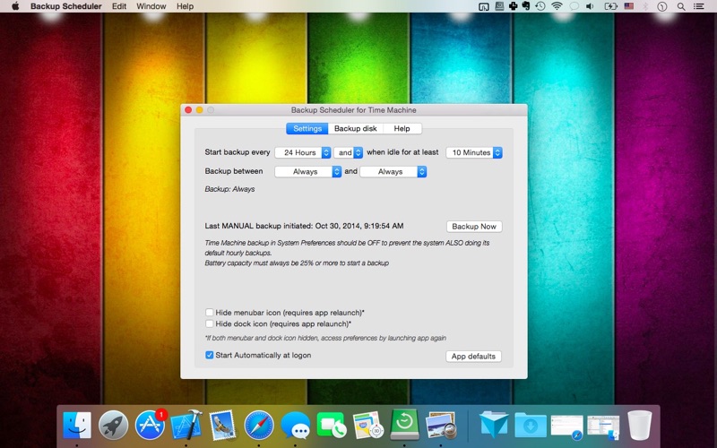This screenshot has width=717, height=448.
Task: Switch to the Settings tab
Action: tap(307, 128)
